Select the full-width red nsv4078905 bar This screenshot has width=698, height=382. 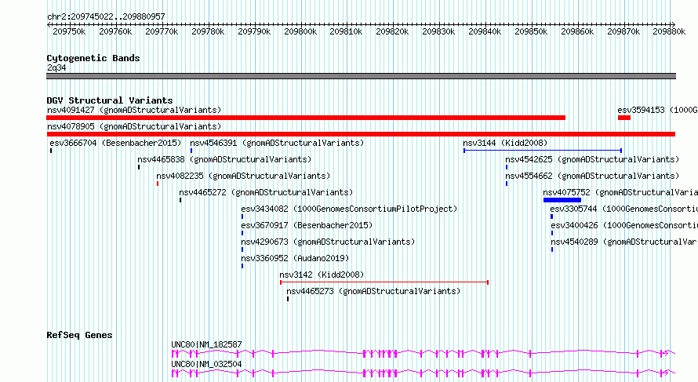[x=361, y=134]
